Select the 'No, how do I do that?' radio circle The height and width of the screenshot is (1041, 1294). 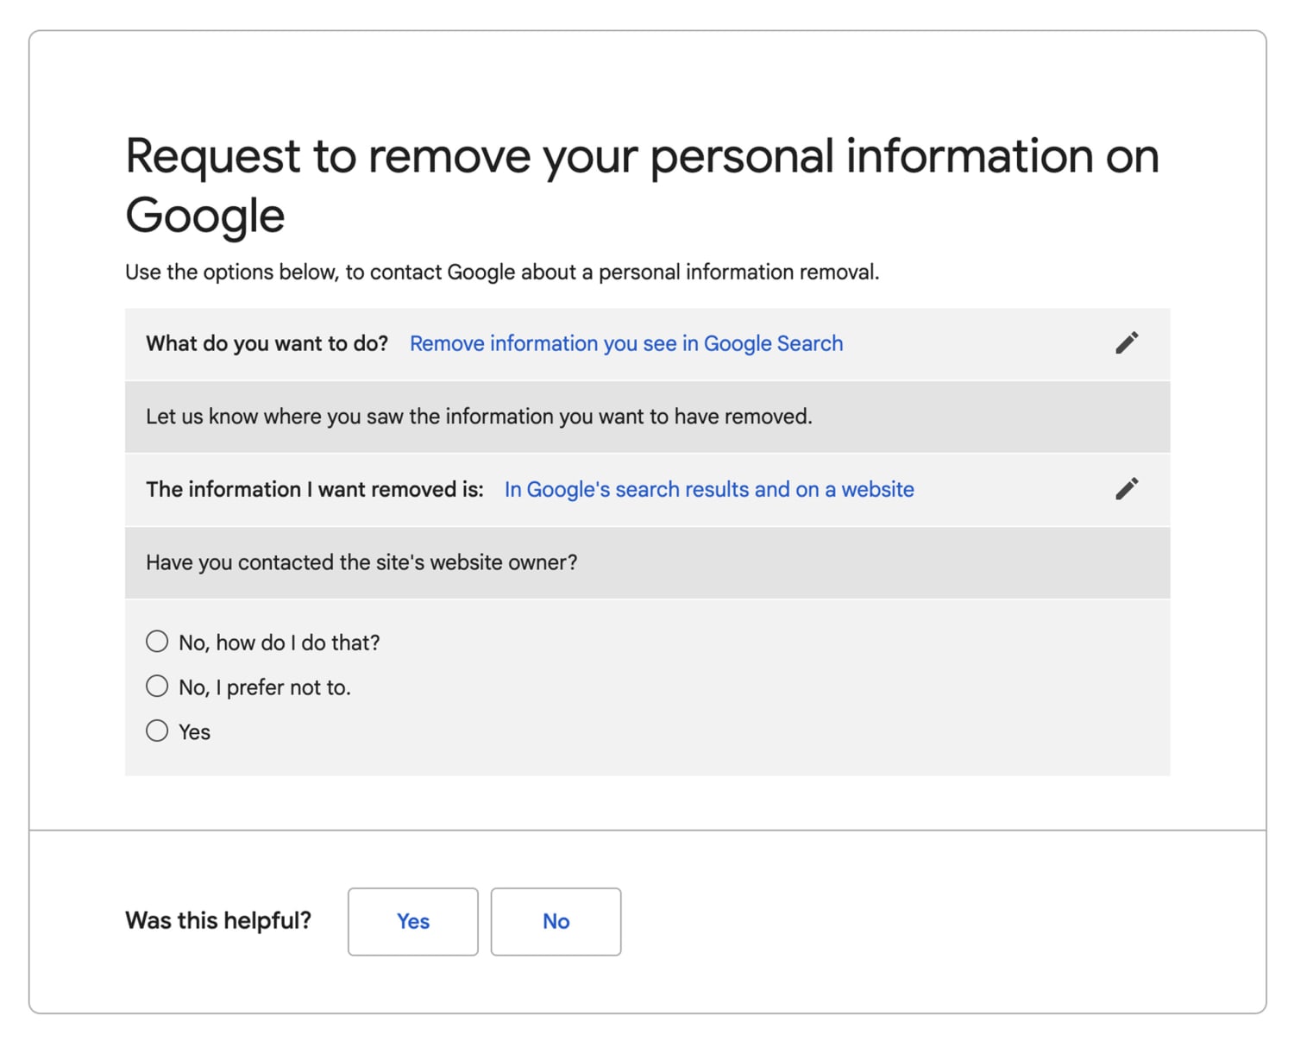click(x=157, y=642)
